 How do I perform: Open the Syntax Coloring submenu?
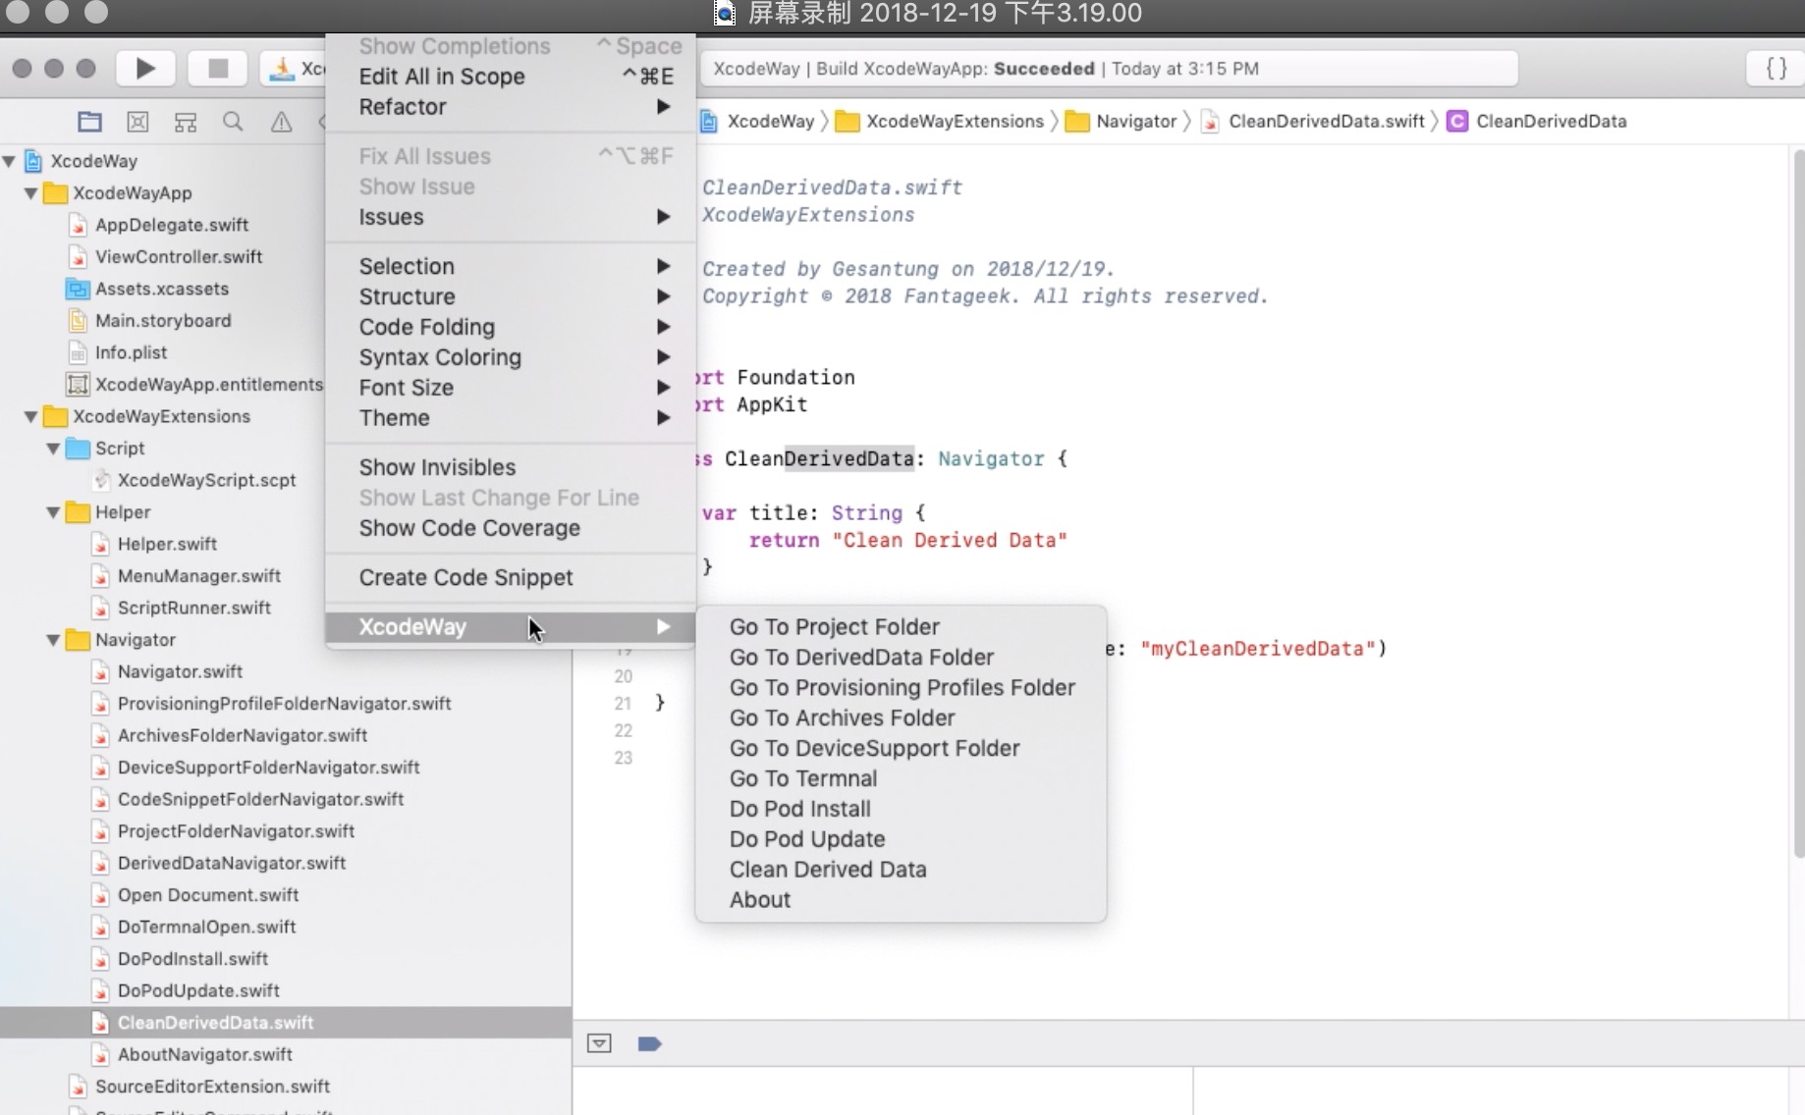tap(511, 357)
